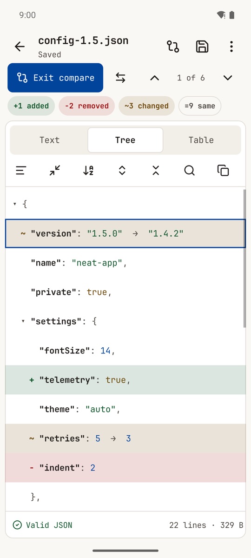
Task: Tap the battery icon in status bar
Action: (x=232, y=15)
